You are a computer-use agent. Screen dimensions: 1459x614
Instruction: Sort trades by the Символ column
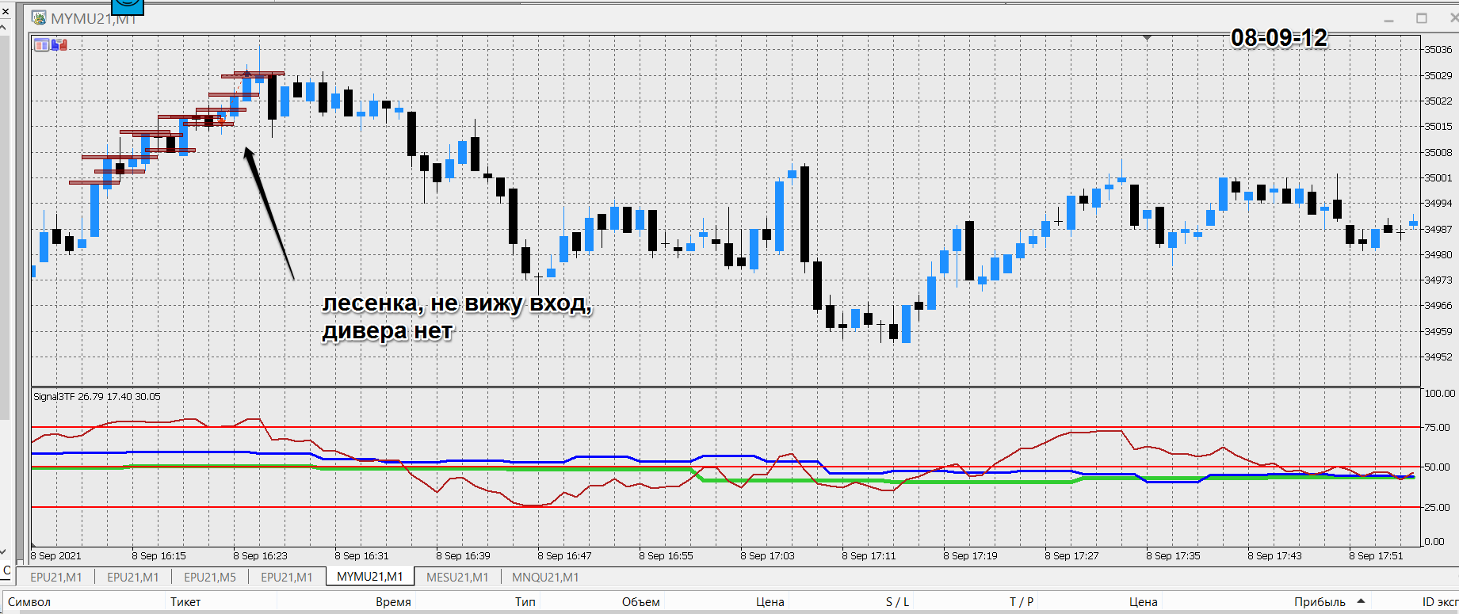[x=29, y=602]
